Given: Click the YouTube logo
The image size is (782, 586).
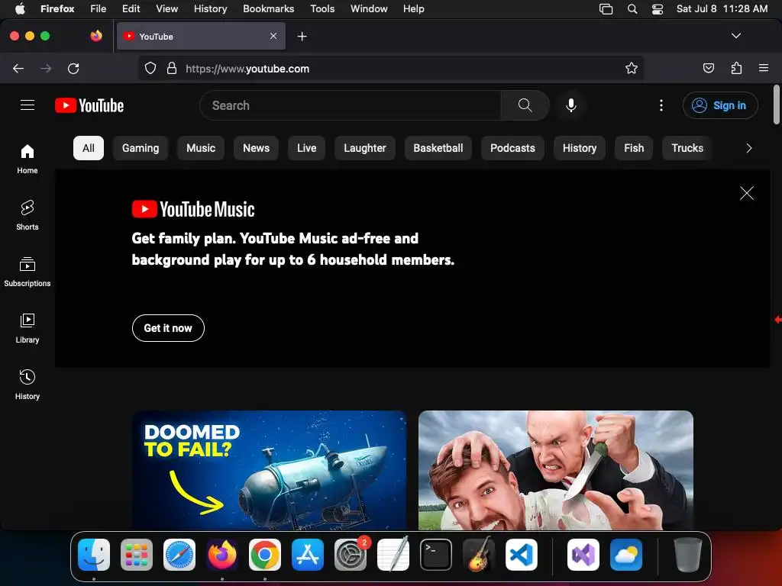Looking at the screenshot, I should [x=89, y=105].
